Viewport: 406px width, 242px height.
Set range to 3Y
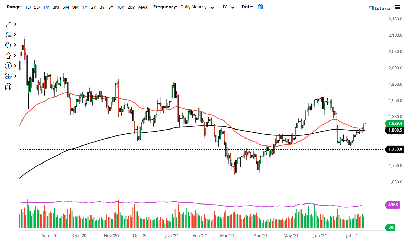102,7
